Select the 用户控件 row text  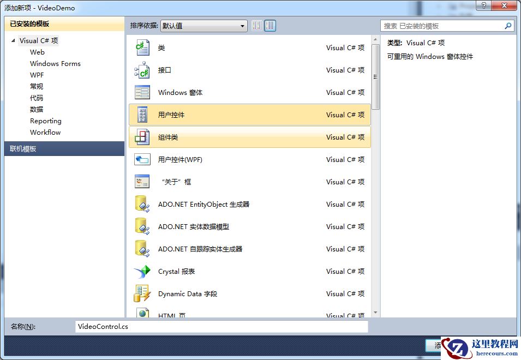pyautogui.click(x=171, y=115)
